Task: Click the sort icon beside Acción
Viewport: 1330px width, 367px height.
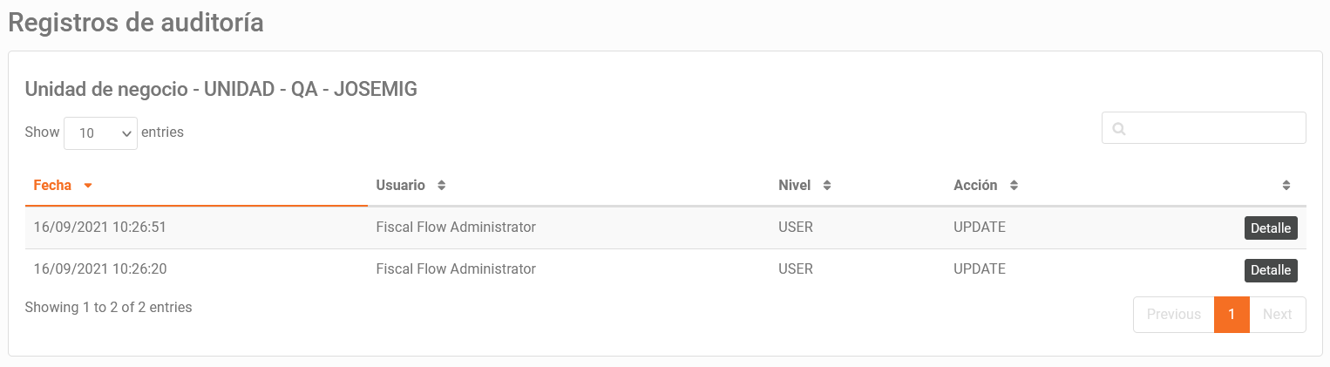Action: [1014, 186]
